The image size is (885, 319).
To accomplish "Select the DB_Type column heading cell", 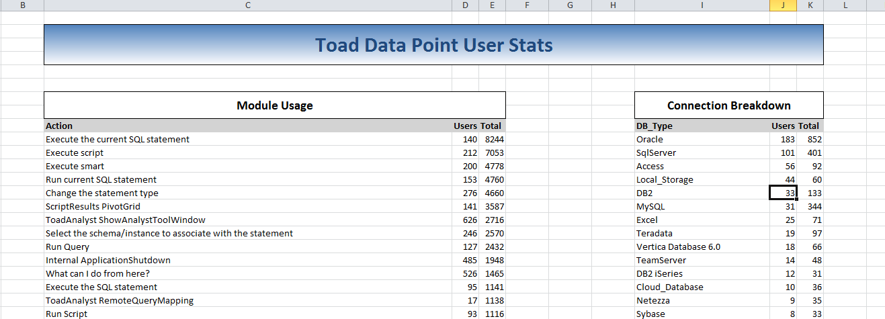I will [x=702, y=126].
